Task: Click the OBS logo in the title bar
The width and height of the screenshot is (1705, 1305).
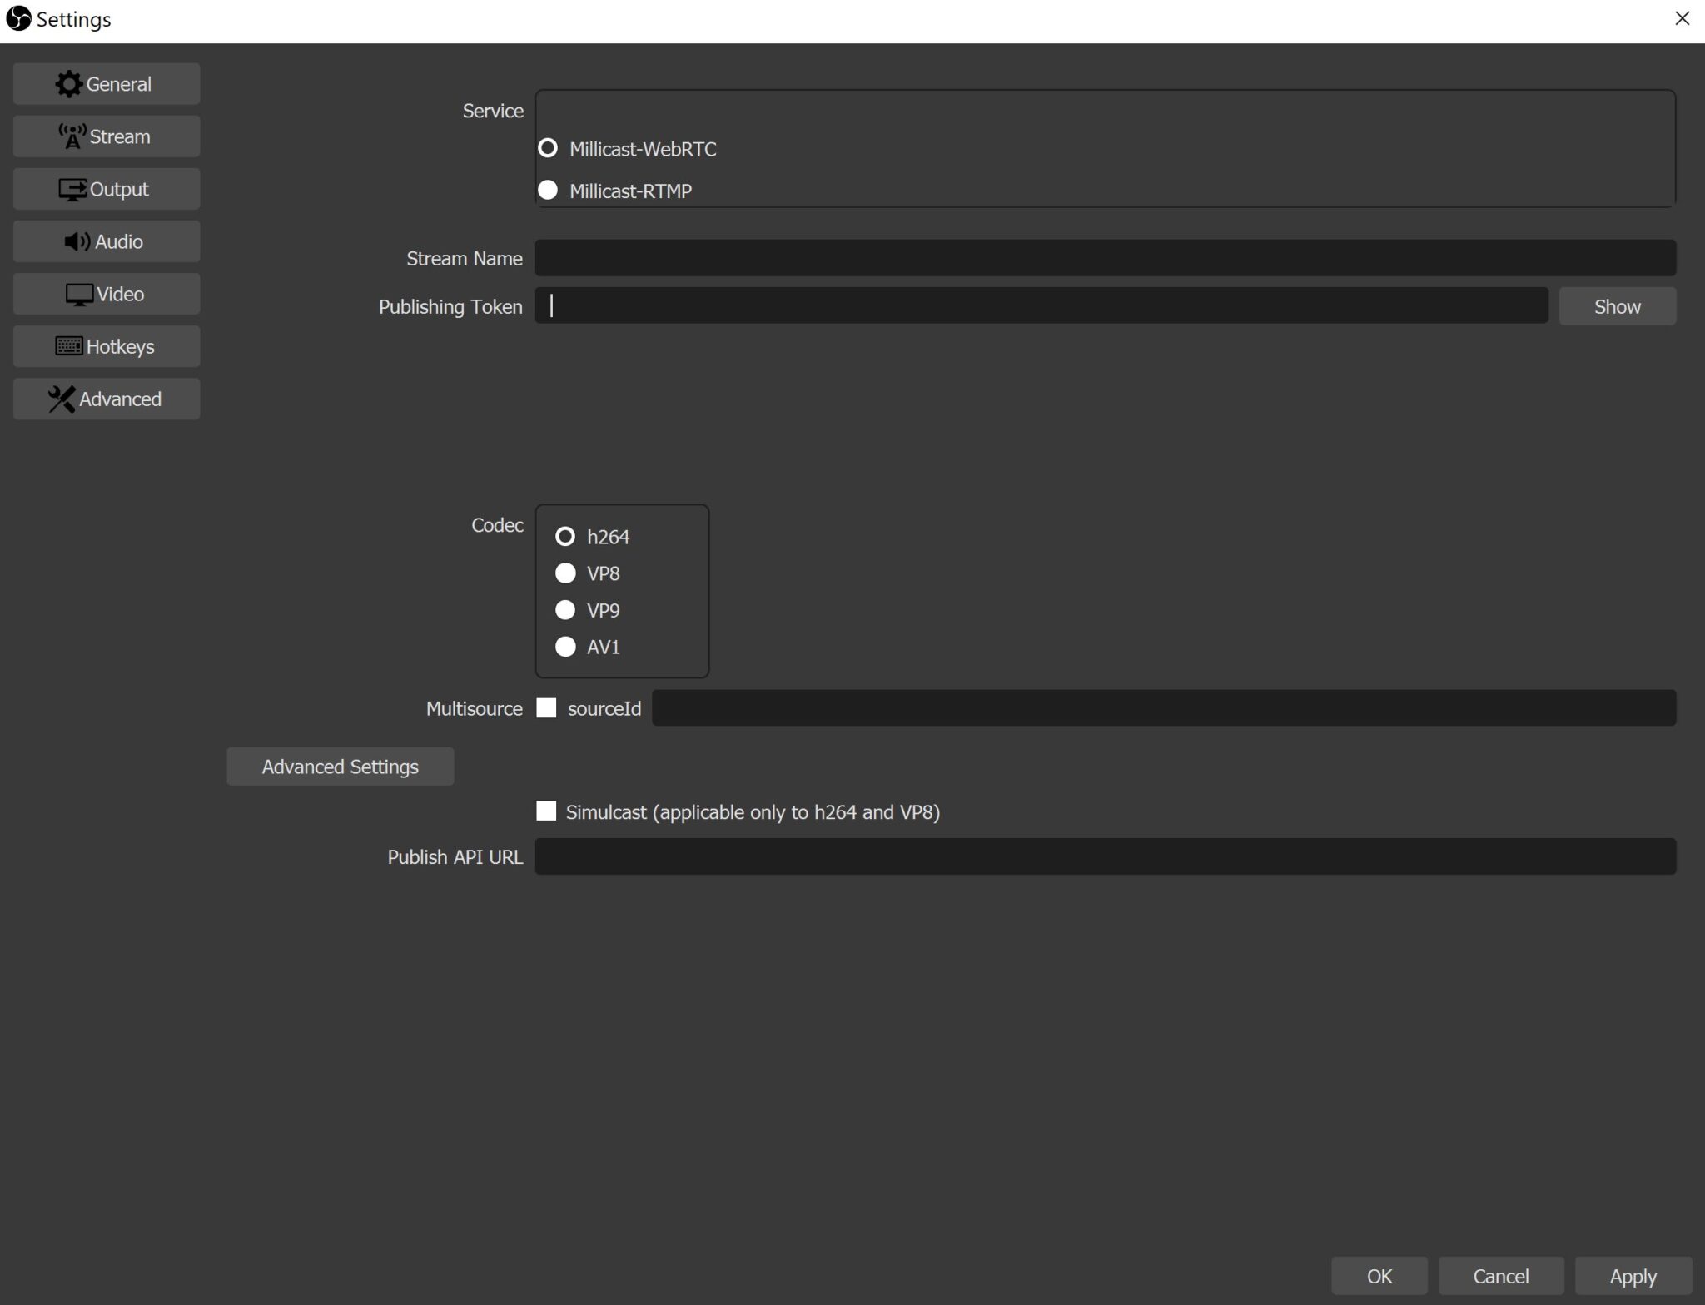Action: click(x=18, y=18)
